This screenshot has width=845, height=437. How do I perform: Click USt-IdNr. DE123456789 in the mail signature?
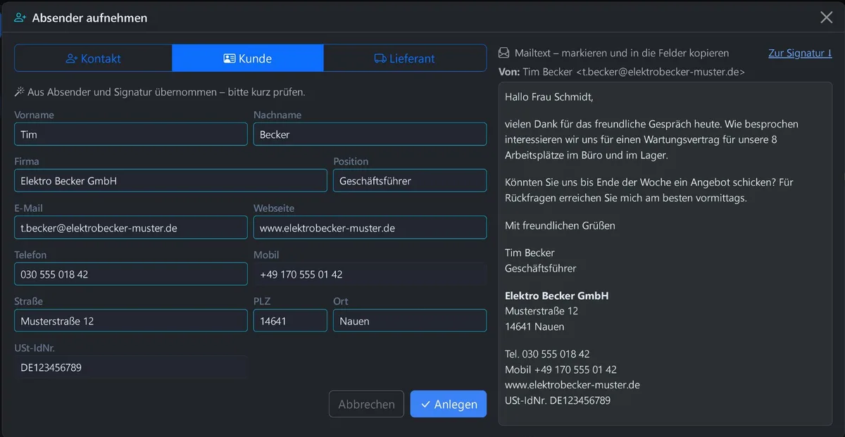click(558, 400)
